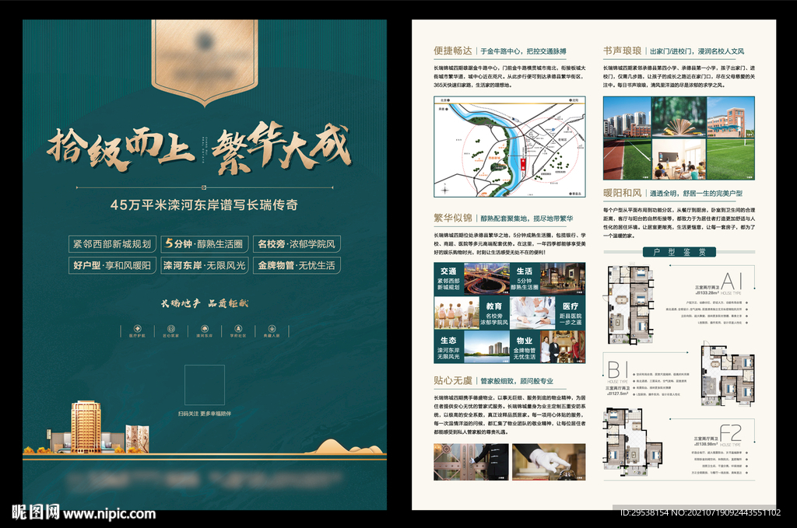Select the 便捷畅达 section heading
797x528 pixels.
[x=453, y=51]
